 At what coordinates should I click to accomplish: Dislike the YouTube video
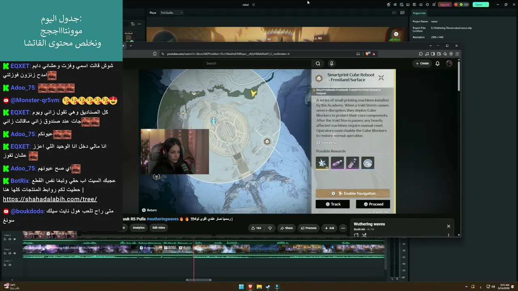270,228
